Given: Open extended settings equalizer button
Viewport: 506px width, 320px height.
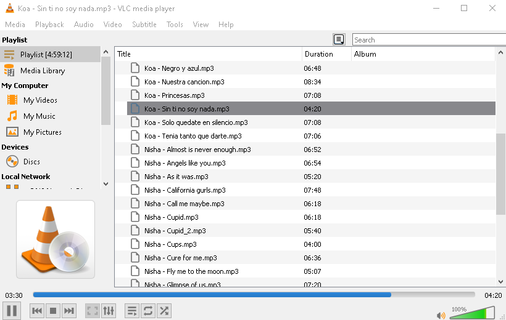Looking at the screenshot, I should click(109, 311).
